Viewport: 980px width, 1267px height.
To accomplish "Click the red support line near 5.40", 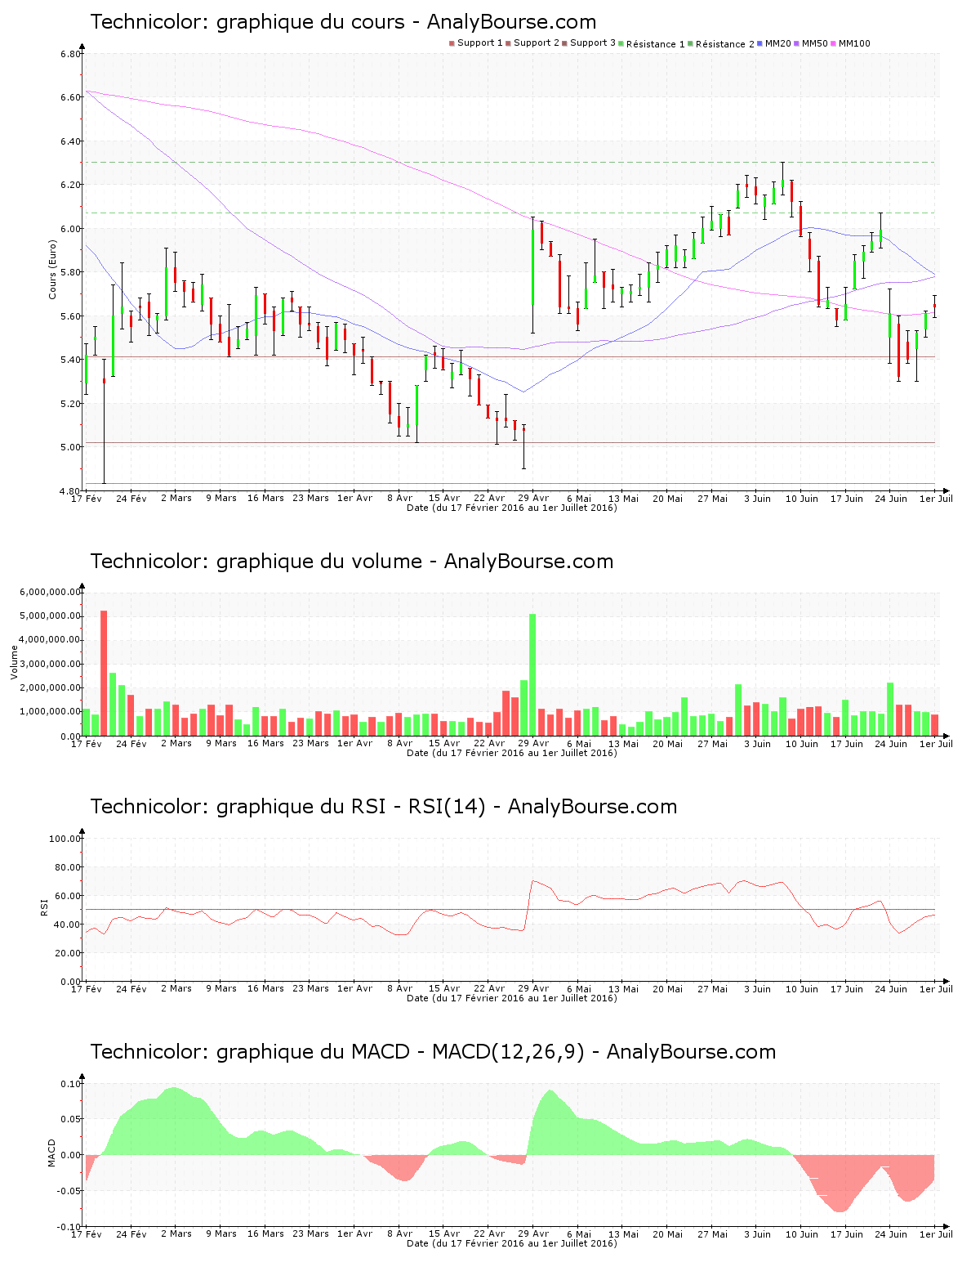I will tap(510, 357).
